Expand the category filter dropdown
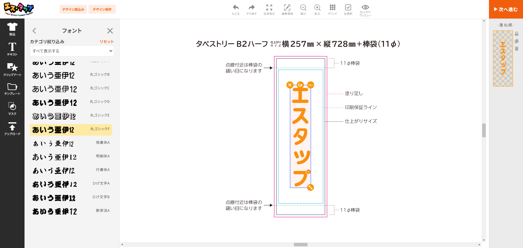The height and width of the screenshot is (248, 523). [72, 51]
